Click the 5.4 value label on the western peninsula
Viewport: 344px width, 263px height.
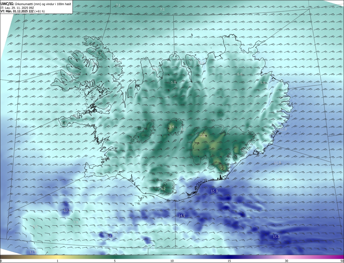[64, 123]
